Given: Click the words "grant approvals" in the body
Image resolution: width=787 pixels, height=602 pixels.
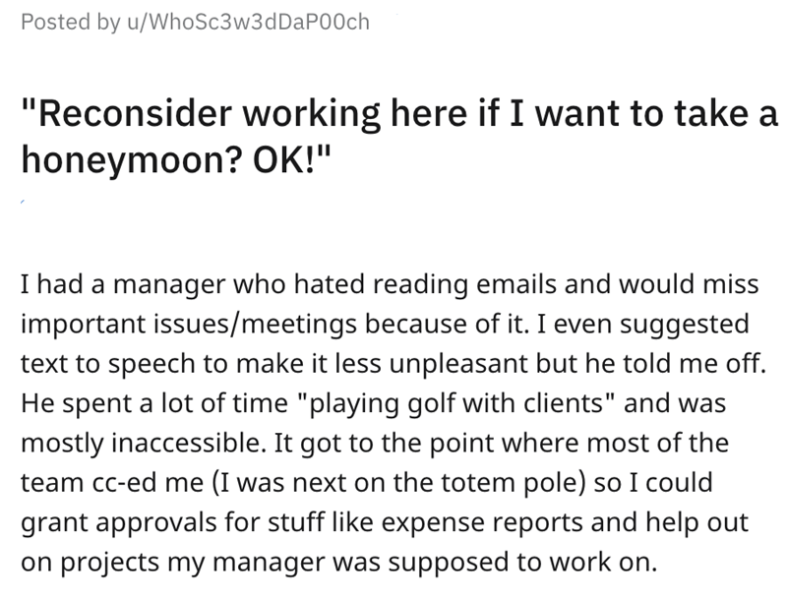Looking at the screenshot, I should [x=119, y=522].
